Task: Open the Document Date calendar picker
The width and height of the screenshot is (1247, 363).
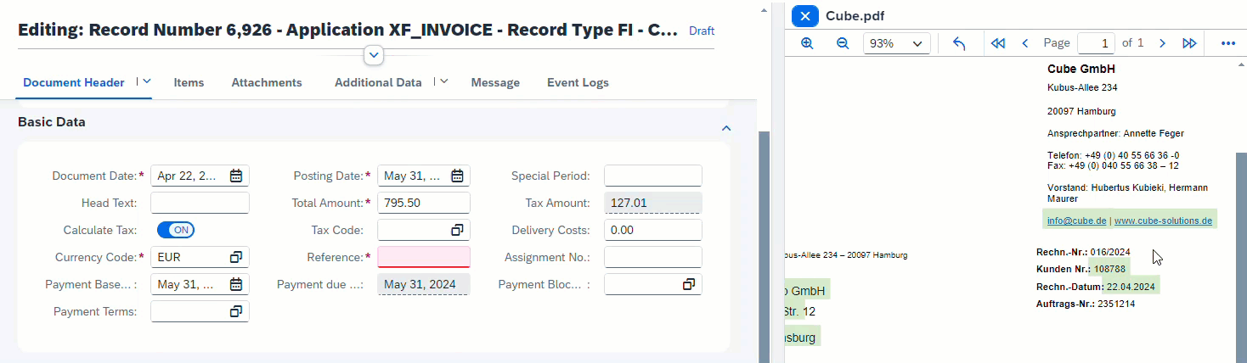Action: (x=236, y=176)
